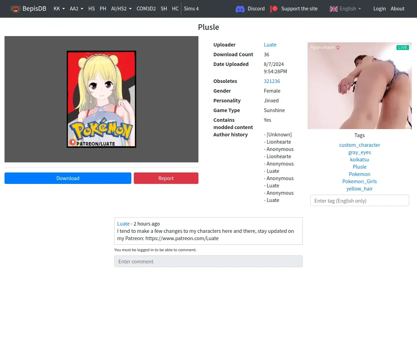
Task: Click the Female gender value
Action: pos(272,91)
